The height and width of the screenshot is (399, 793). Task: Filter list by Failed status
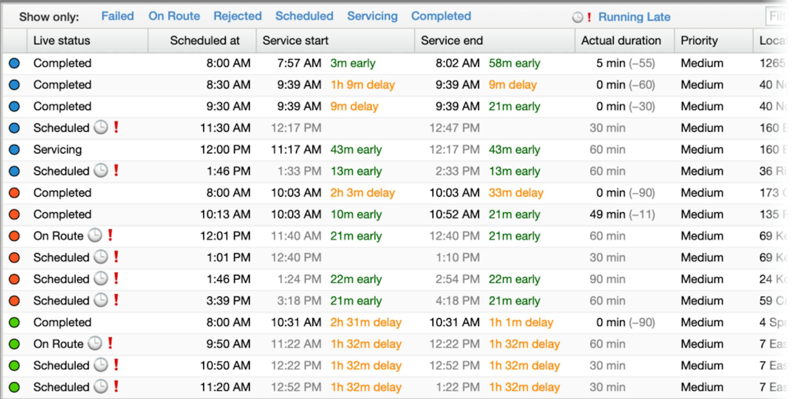(x=117, y=16)
